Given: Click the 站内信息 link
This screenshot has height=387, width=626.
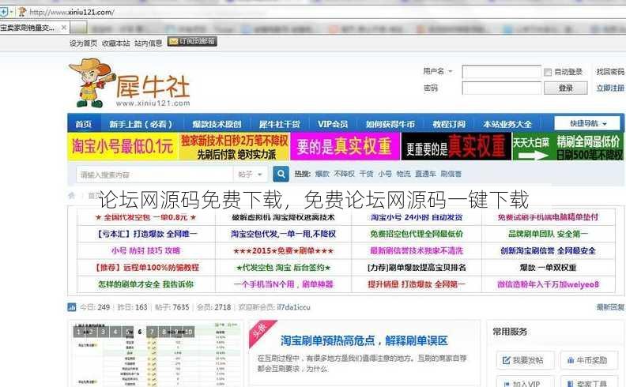Looking at the screenshot, I should [148, 43].
